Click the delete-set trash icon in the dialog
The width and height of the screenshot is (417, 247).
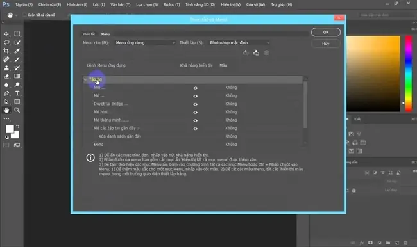pyautogui.click(x=266, y=52)
